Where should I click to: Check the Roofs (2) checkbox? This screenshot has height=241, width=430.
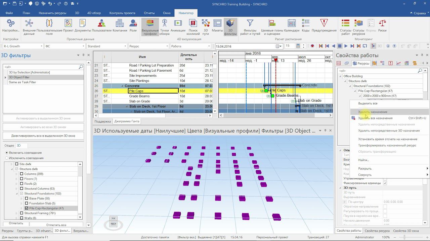point(22,184)
